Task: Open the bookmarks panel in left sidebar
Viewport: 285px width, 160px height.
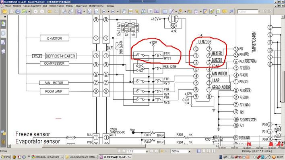Action: [x=3, y=24]
